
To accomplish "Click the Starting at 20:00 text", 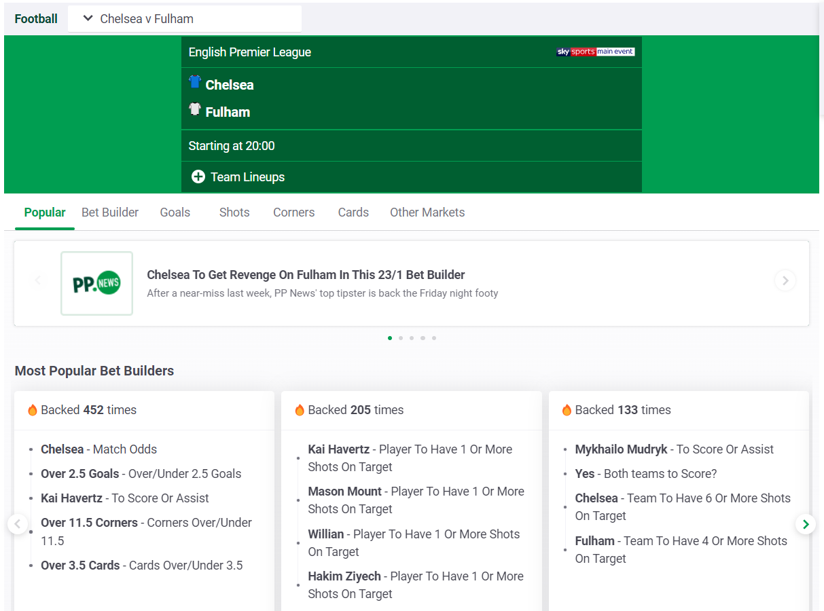I will pyautogui.click(x=232, y=146).
